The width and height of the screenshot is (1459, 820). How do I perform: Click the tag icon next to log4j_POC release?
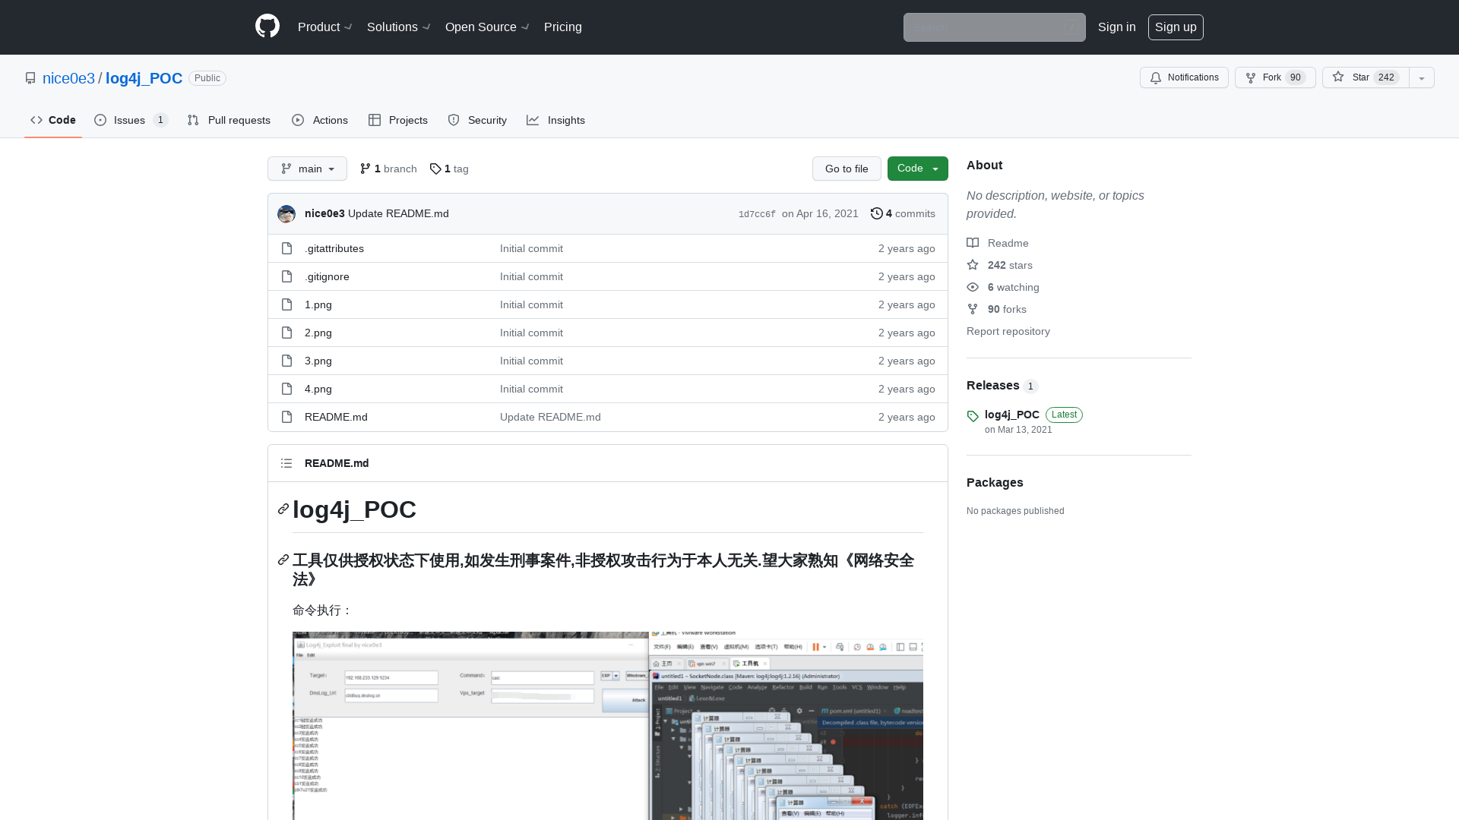(973, 416)
